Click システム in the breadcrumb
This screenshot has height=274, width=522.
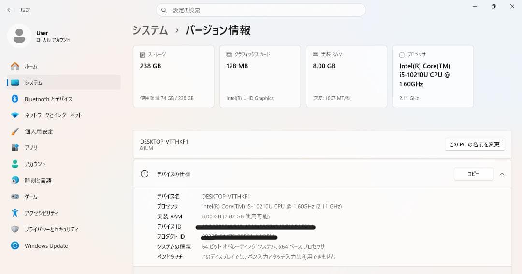150,30
